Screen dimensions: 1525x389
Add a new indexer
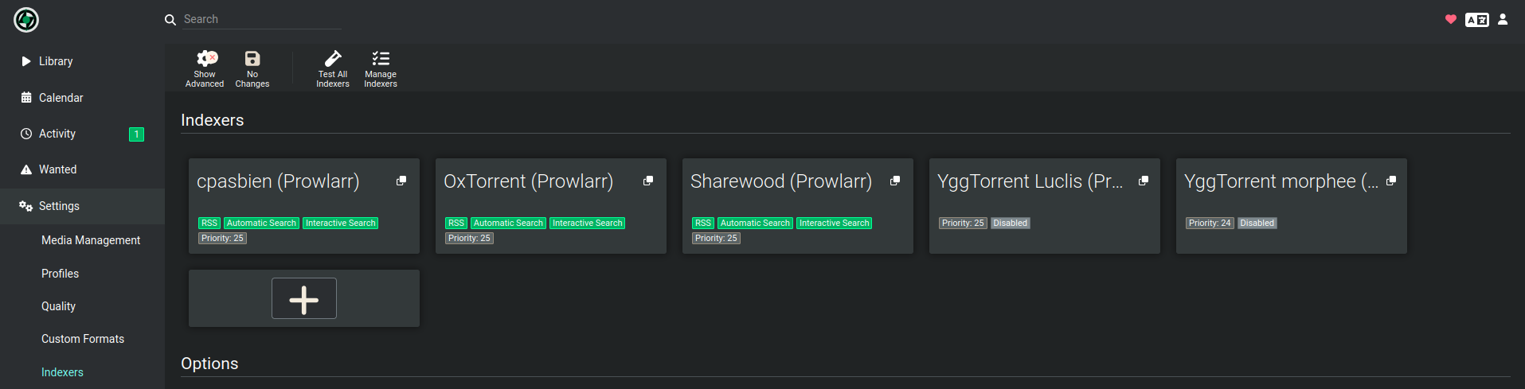(x=304, y=299)
